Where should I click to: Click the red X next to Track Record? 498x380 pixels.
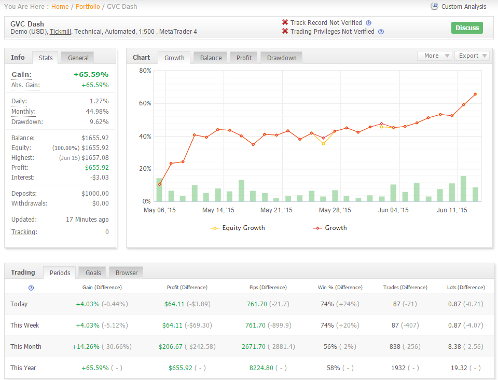pyautogui.click(x=285, y=22)
